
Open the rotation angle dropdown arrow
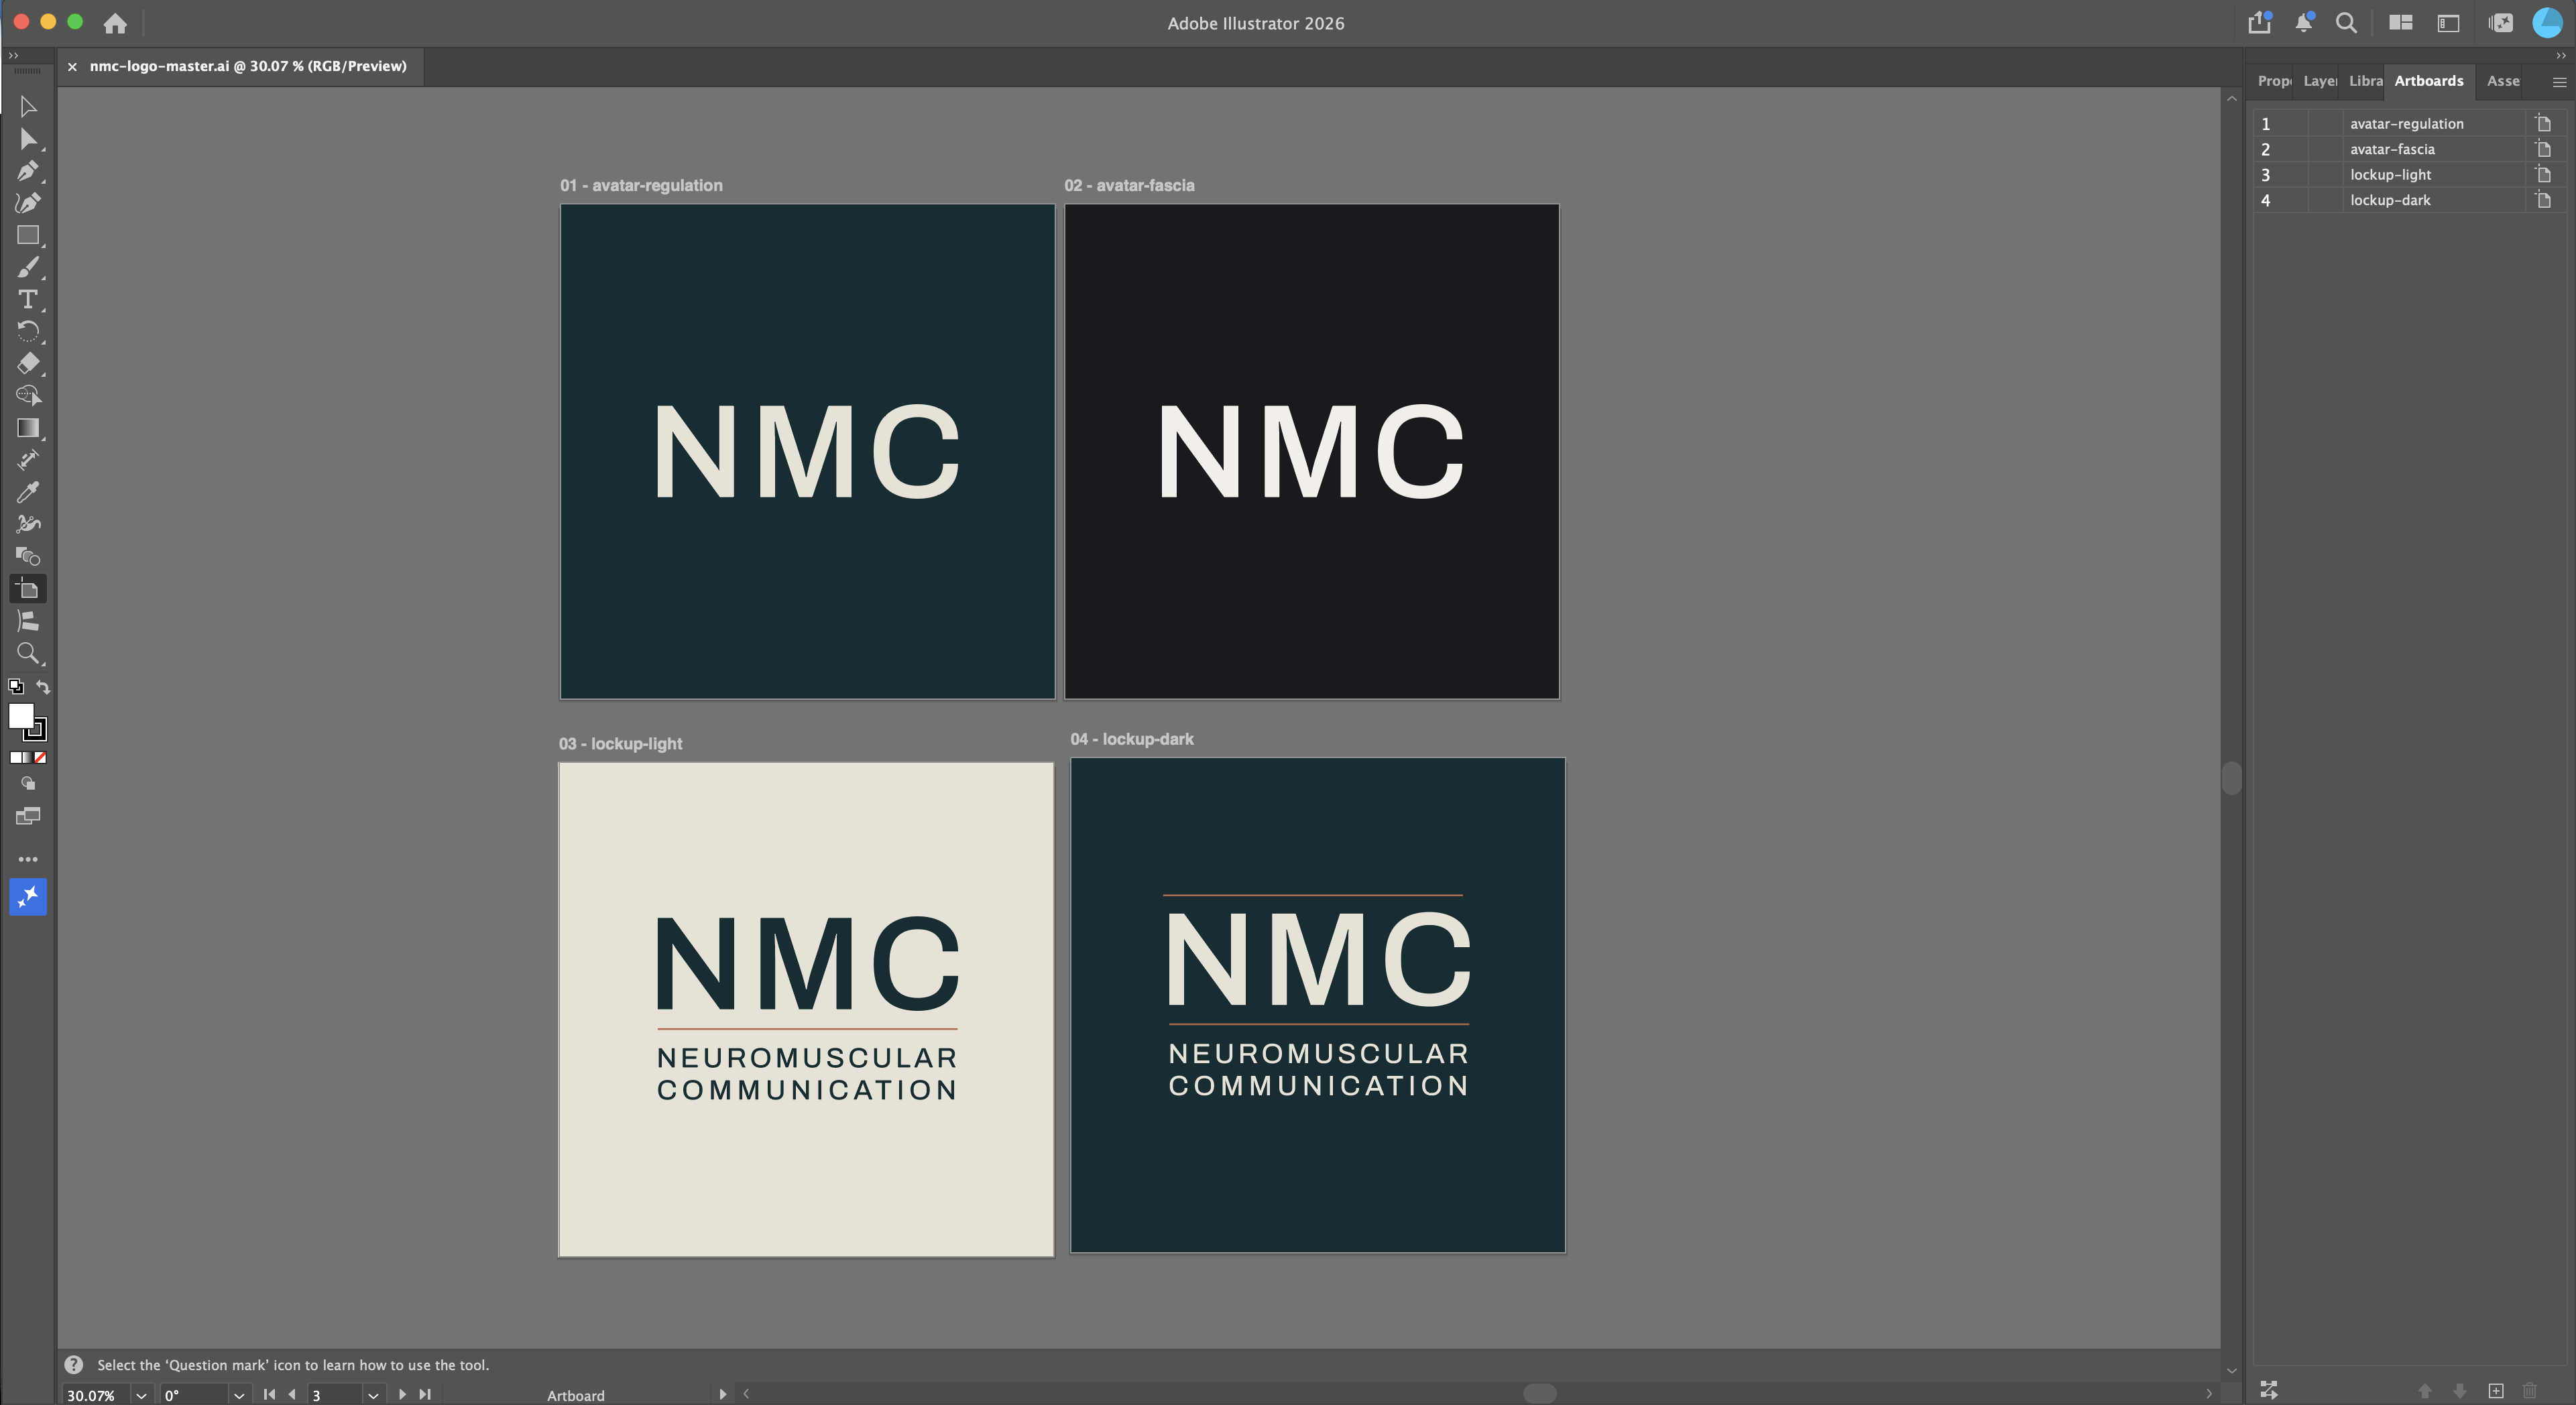tap(239, 1395)
